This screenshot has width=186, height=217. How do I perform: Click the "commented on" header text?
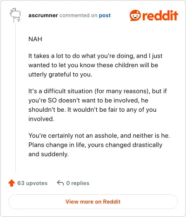point(79,15)
